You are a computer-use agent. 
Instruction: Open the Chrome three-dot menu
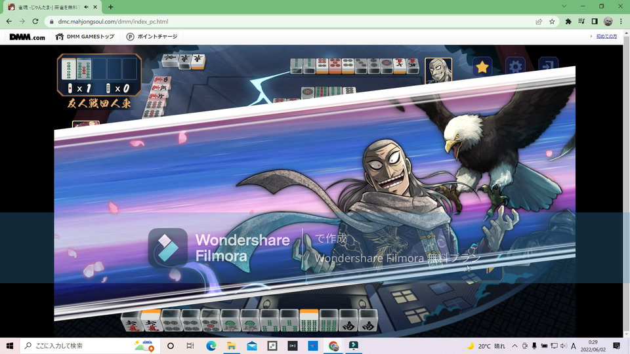point(621,21)
